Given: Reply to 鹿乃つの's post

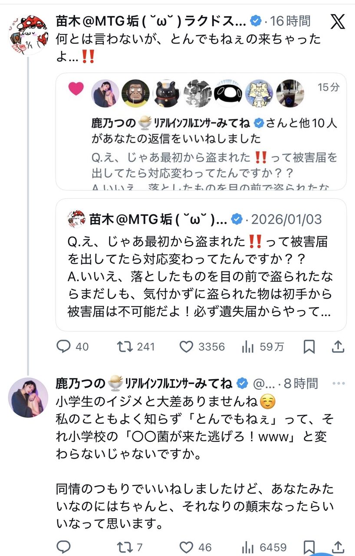Looking at the screenshot, I should coord(64,547).
